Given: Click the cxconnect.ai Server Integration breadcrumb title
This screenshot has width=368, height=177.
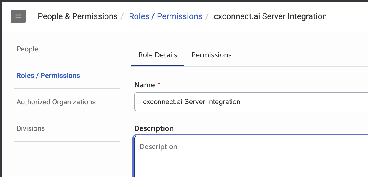Looking at the screenshot, I should [270, 16].
